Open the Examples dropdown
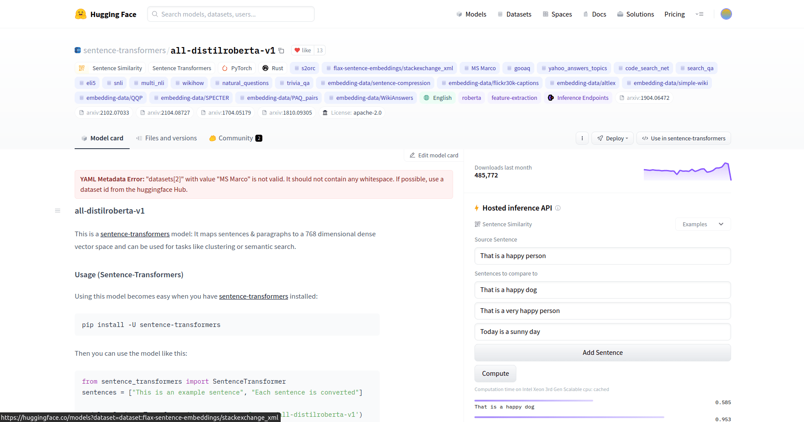The height and width of the screenshot is (422, 804). (703, 224)
